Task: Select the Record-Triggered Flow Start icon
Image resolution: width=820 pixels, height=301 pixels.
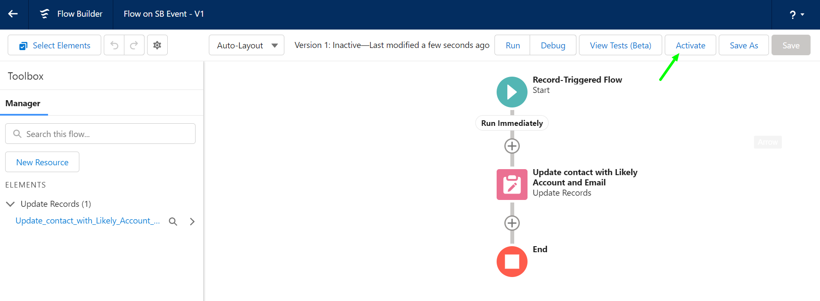Action: click(x=512, y=92)
